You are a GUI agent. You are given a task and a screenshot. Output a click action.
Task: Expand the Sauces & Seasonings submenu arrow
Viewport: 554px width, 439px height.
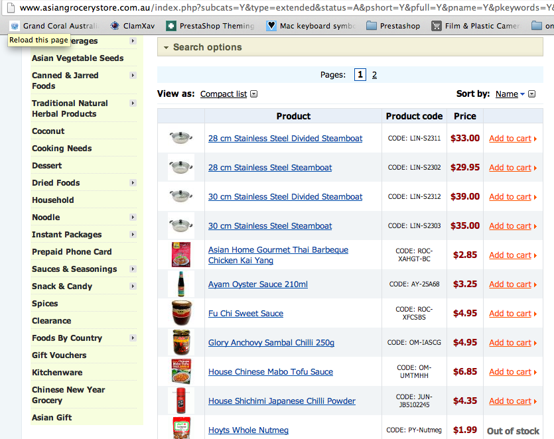click(133, 269)
